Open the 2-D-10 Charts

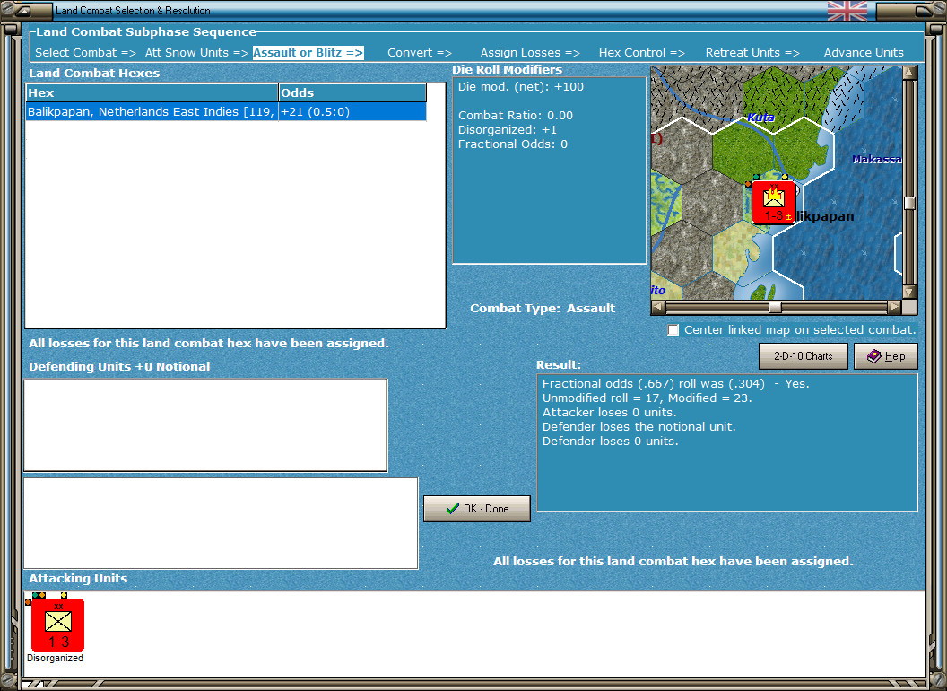tap(804, 356)
